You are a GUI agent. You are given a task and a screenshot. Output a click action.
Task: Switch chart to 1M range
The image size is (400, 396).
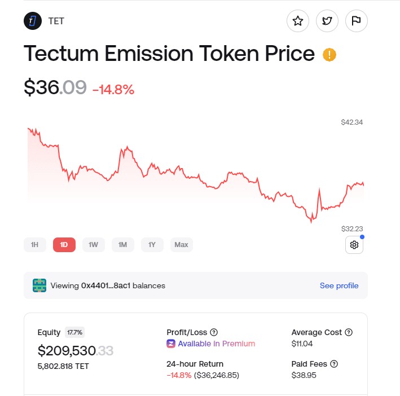coord(123,245)
